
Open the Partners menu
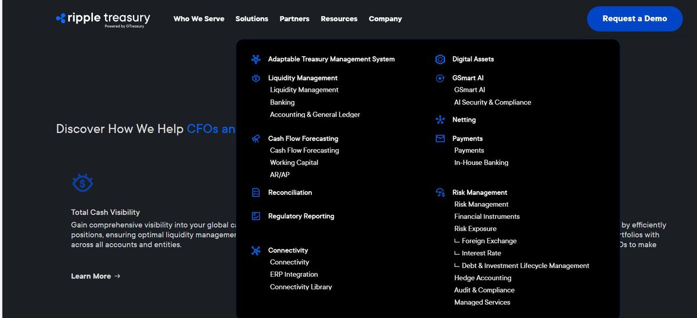click(294, 19)
